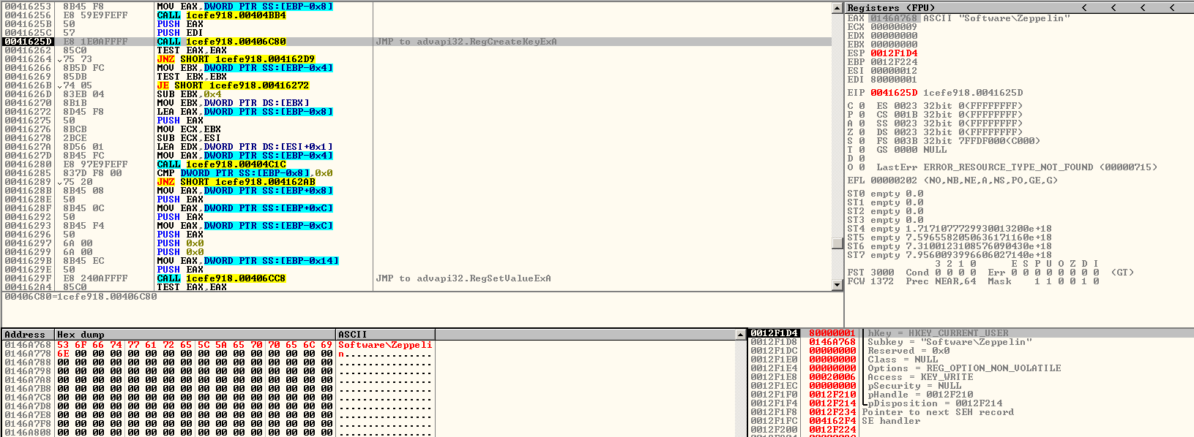Screen dimensions: 1194x437
Task: Select the PUSH EDI instruction
Action: coord(180,33)
